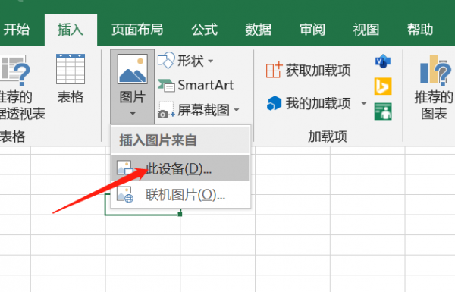Open the 开始 ribbon tab
Screen dimensions: 455x292
click(x=16, y=30)
